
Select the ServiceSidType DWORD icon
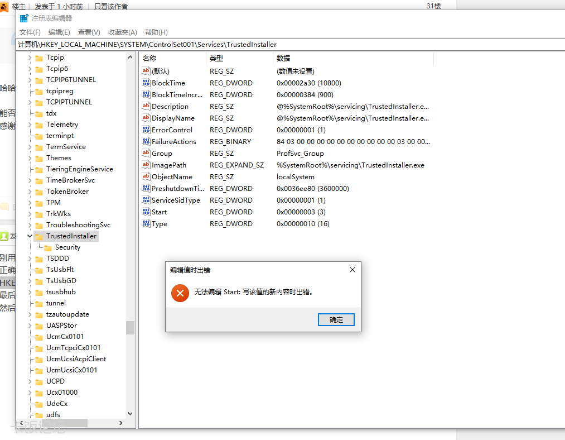coord(146,200)
